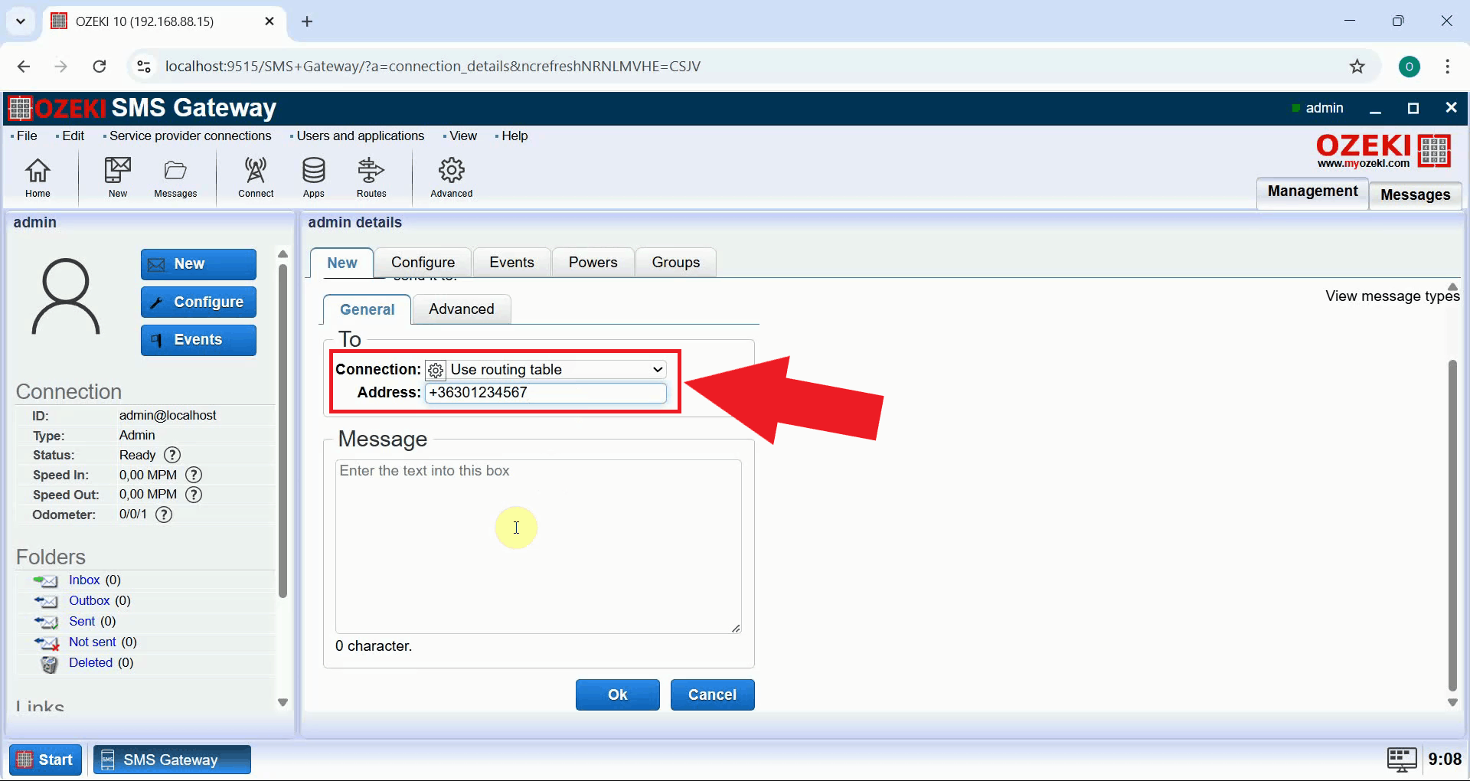Screen dimensions: 1470x781
Task: Click the blue Configure button in sidebar
Action: pyautogui.click(x=198, y=302)
